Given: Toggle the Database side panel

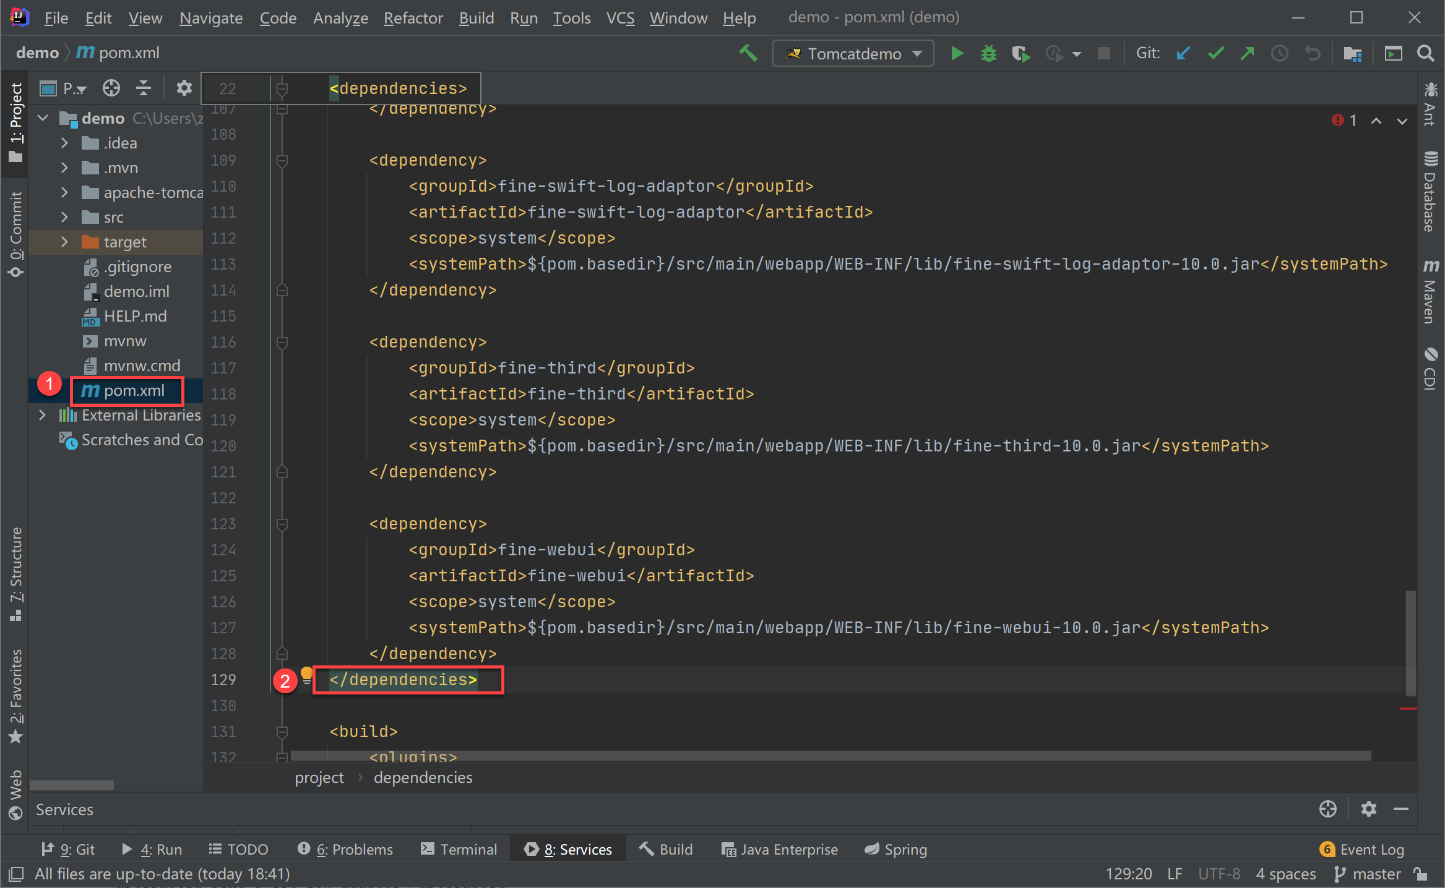Looking at the screenshot, I should click(x=1430, y=192).
